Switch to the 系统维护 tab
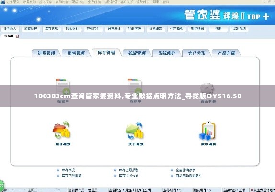 (x=167, y=53)
